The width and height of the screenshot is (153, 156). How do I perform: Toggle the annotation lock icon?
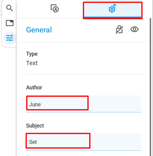click(119, 29)
